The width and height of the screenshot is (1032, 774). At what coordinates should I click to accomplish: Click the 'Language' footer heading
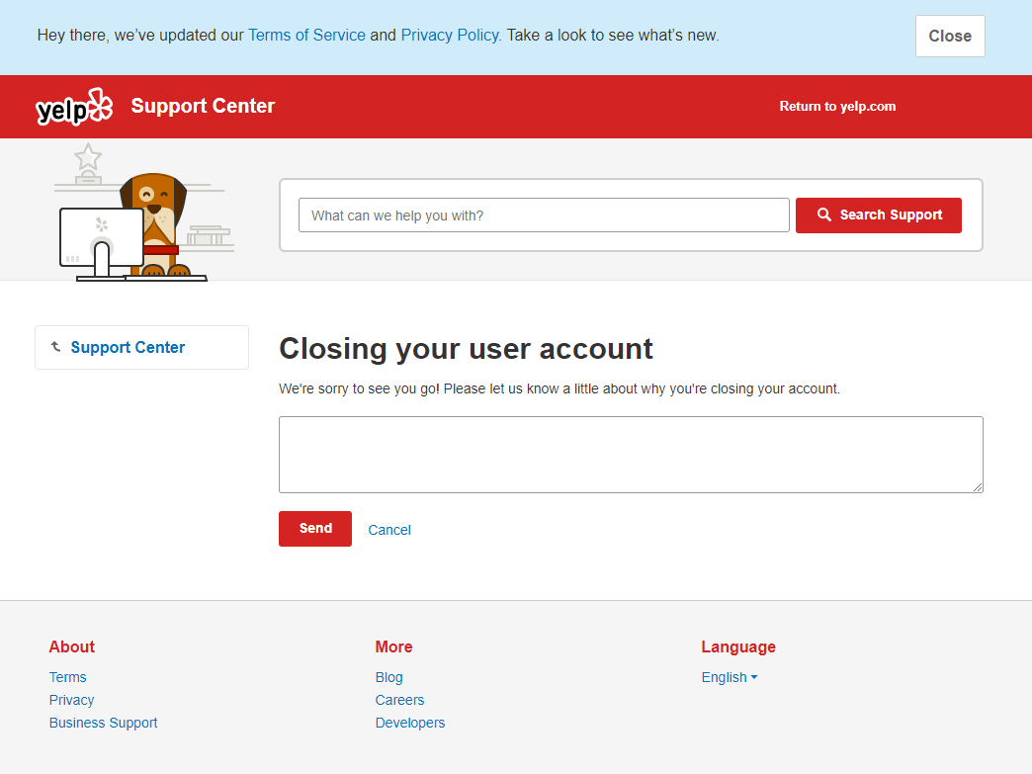738,646
